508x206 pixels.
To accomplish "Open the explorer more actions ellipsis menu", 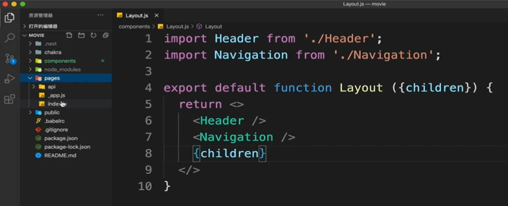I will click(x=101, y=15).
